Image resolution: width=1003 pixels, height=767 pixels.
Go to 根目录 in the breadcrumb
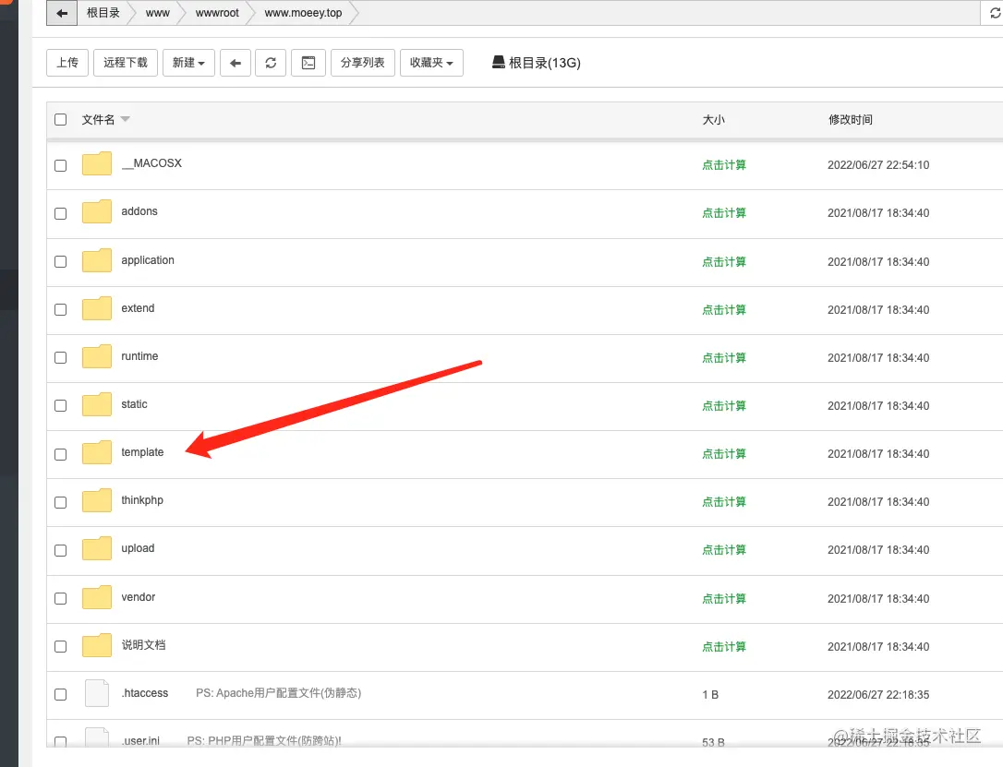tap(103, 13)
